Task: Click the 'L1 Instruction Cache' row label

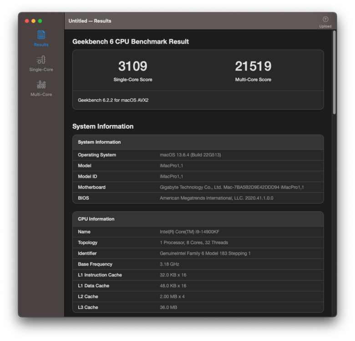Action: 100,275
